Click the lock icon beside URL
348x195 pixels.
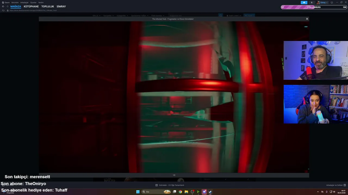pos(8,10)
